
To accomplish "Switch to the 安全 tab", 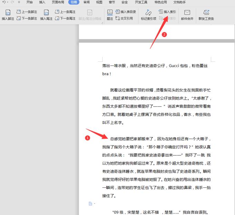I will point(125,2).
